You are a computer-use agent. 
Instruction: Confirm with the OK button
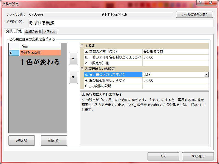tap(163, 156)
